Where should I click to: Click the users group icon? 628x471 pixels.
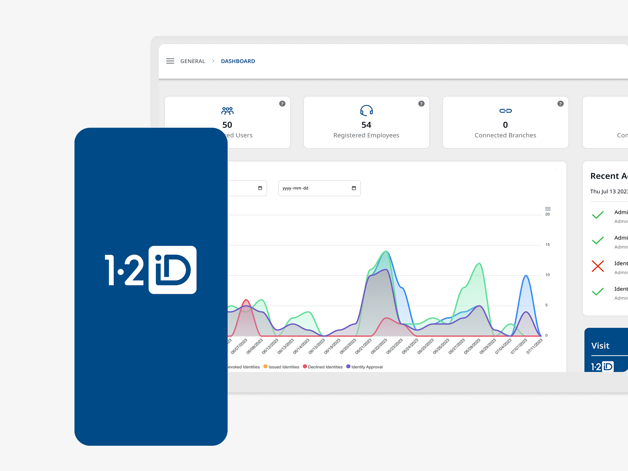227,111
